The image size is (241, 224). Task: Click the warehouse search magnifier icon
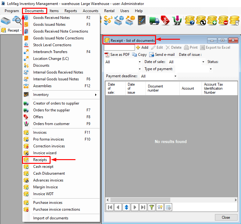click(x=17, y=20)
